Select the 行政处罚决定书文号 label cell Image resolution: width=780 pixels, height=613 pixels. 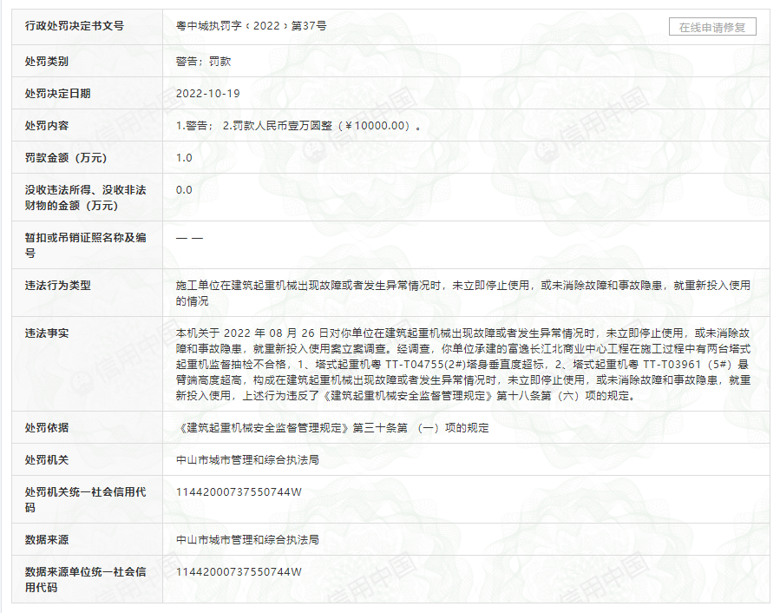click(75, 26)
